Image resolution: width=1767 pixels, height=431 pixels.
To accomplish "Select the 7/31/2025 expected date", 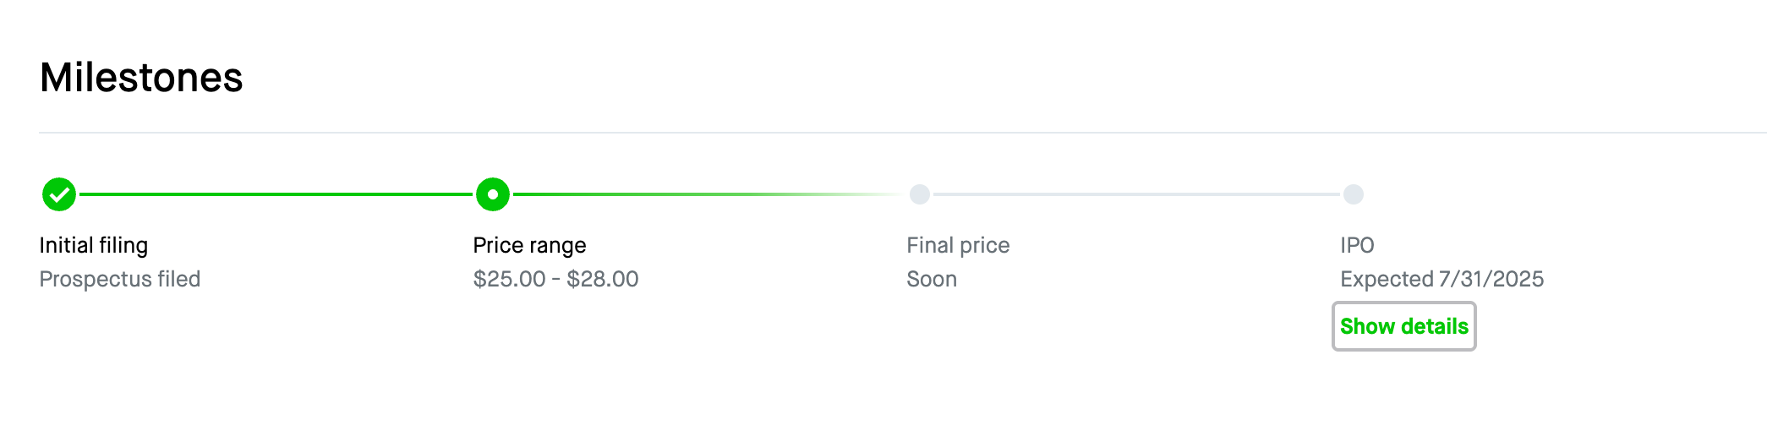I will pos(1492,279).
